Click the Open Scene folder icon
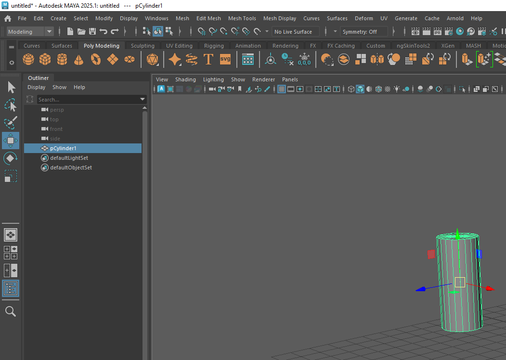 click(x=81, y=31)
